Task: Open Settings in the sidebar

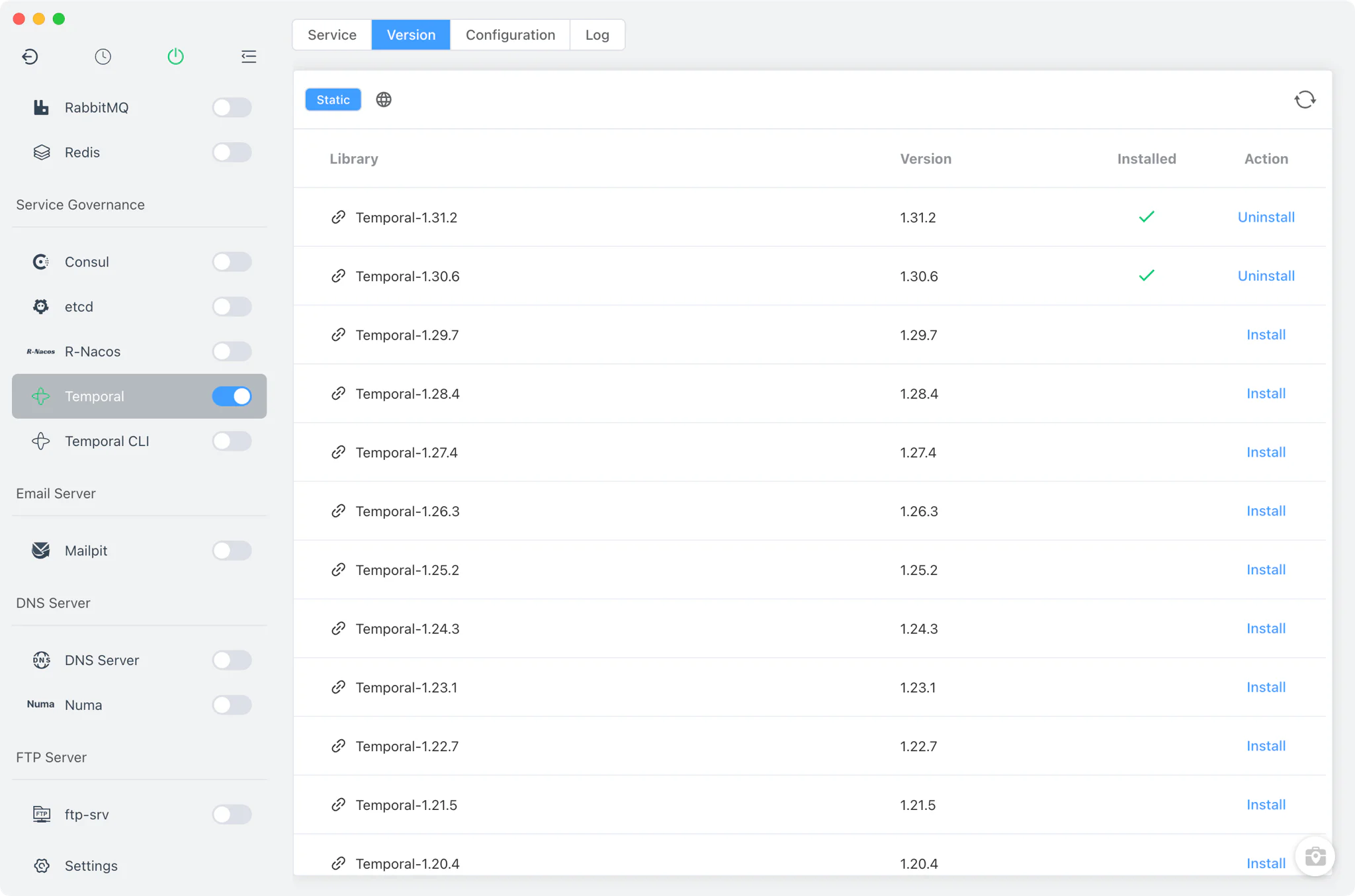Action: [91, 866]
